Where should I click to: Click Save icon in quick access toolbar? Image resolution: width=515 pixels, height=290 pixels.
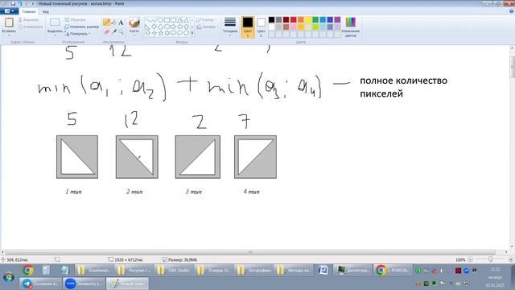click(13, 3)
